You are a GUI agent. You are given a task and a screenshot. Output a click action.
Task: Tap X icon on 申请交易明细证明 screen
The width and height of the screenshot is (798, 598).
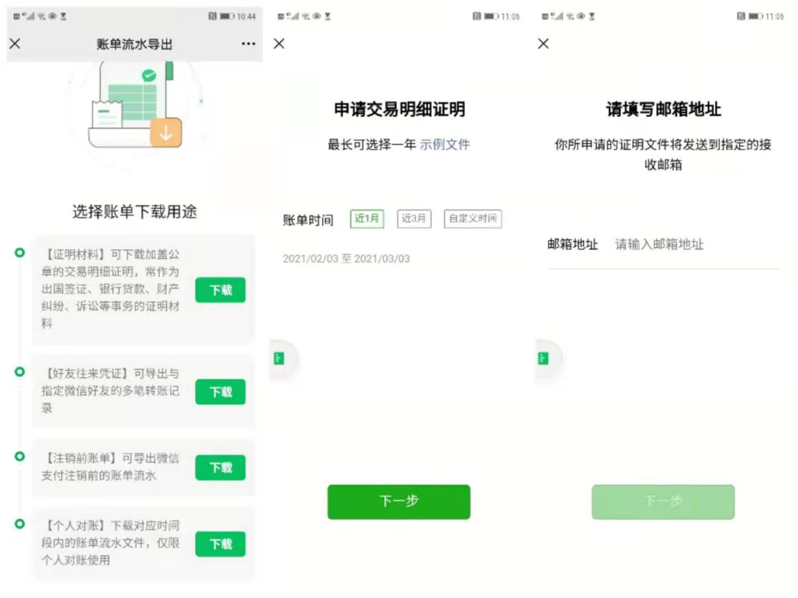tap(279, 44)
